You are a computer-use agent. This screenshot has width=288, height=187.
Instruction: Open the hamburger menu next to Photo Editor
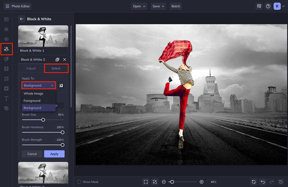coord(7,6)
